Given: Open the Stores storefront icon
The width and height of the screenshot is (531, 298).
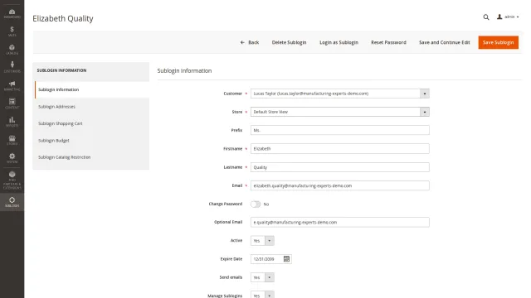Looking at the screenshot, I should point(12,140).
